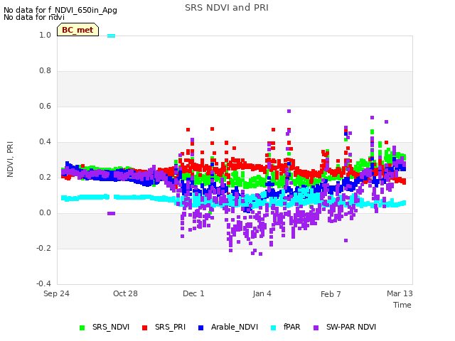The image size is (455, 341).
Task: Click the 'No data for ndvi' message
Action: [34, 17]
